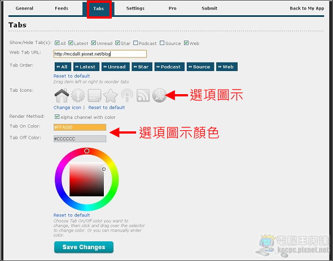Toggle Alpha channel with color checkbox
The height and width of the screenshot is (261, 333).
coord(57,117)
